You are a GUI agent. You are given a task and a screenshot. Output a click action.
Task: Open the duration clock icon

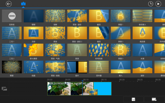point(151,4)
